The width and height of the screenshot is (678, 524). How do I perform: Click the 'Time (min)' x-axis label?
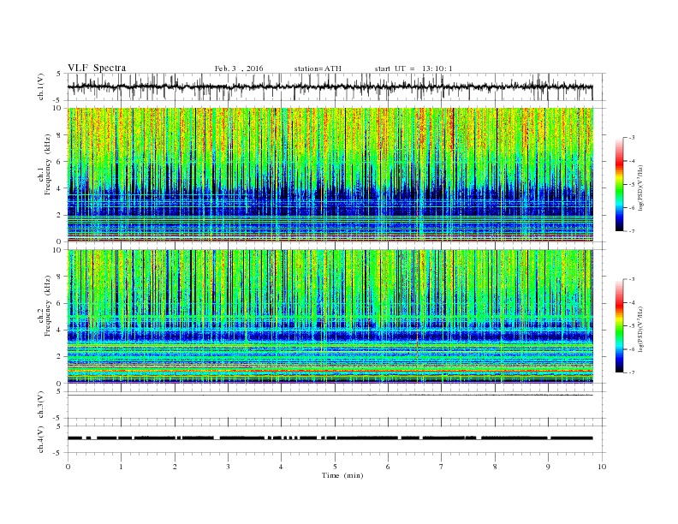(342, 475)
